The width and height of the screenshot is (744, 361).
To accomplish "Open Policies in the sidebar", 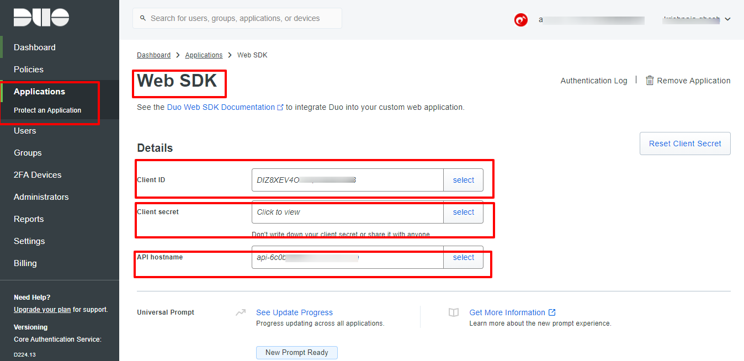I will (x=29, y=70).
